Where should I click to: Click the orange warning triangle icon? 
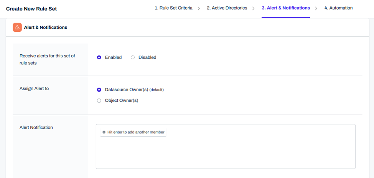click(x=17, y=28)
